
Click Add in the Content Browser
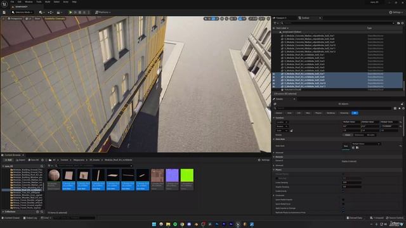[8, 160]
